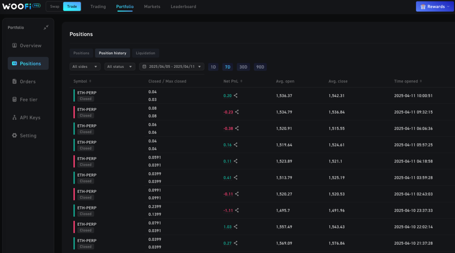Open the All status dropdown
This screenshot has width=455, height=253.
120,66
